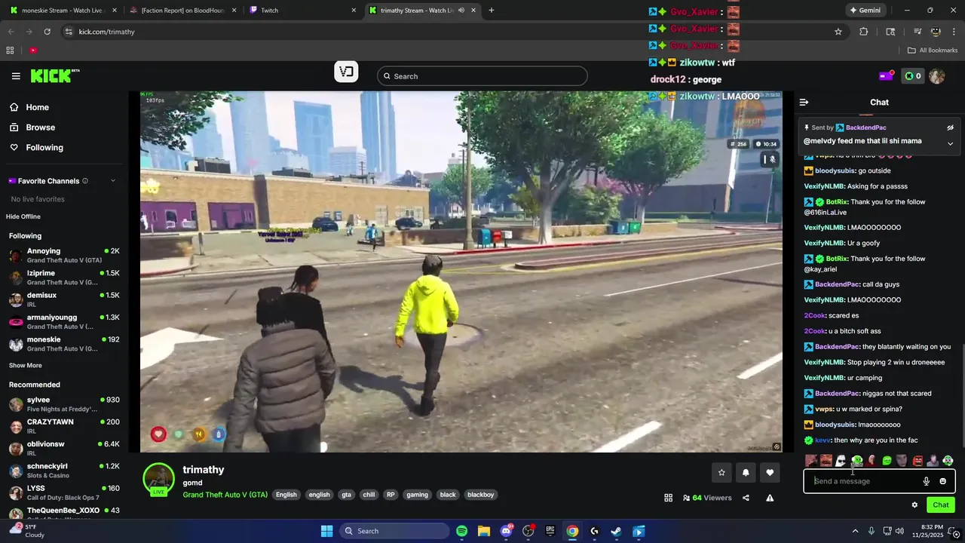The width and height of the screenshot is (965, 543).
Task: Open moneskie channel in Following list
Action: [x=64, y=344]
